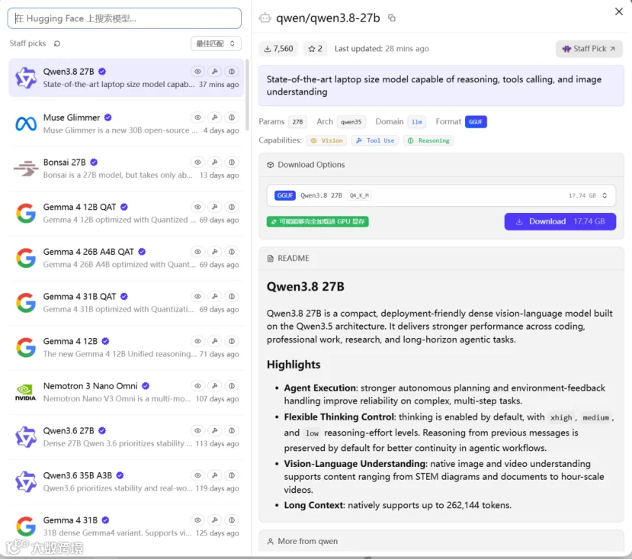
Task: Select the Qwen3.6 35B A3B model row
Action: pyautogui.click(x=126, y=481)
